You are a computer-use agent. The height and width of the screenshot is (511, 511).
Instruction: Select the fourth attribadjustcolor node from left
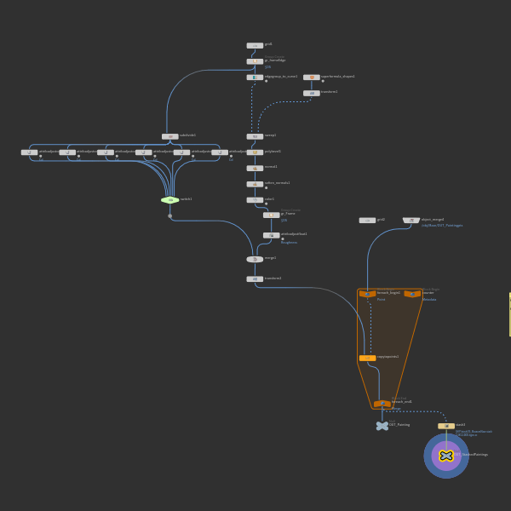click(144, 152)
